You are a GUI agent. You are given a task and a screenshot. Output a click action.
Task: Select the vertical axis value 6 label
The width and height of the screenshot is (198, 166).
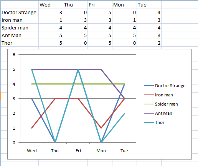point(14,55)
